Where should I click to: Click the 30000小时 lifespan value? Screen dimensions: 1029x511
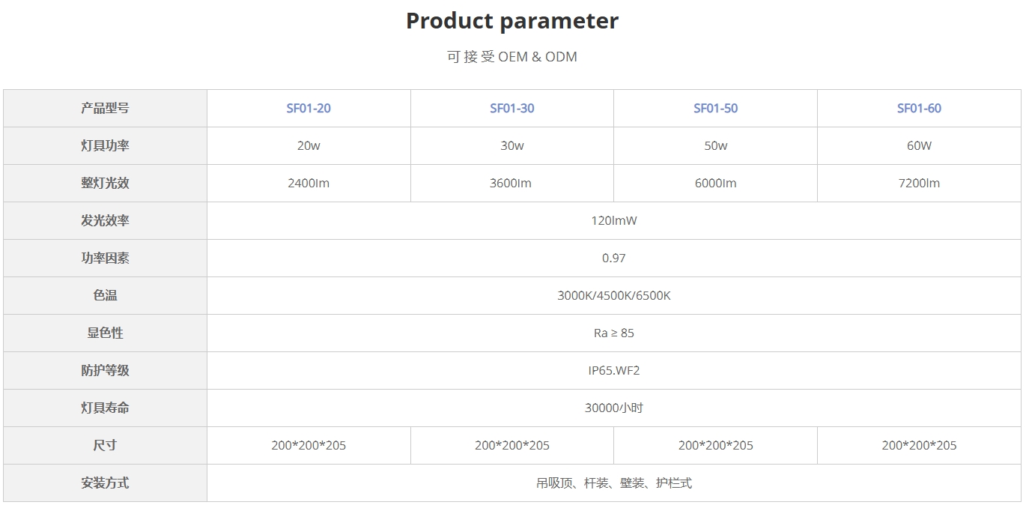click(613, 408)
